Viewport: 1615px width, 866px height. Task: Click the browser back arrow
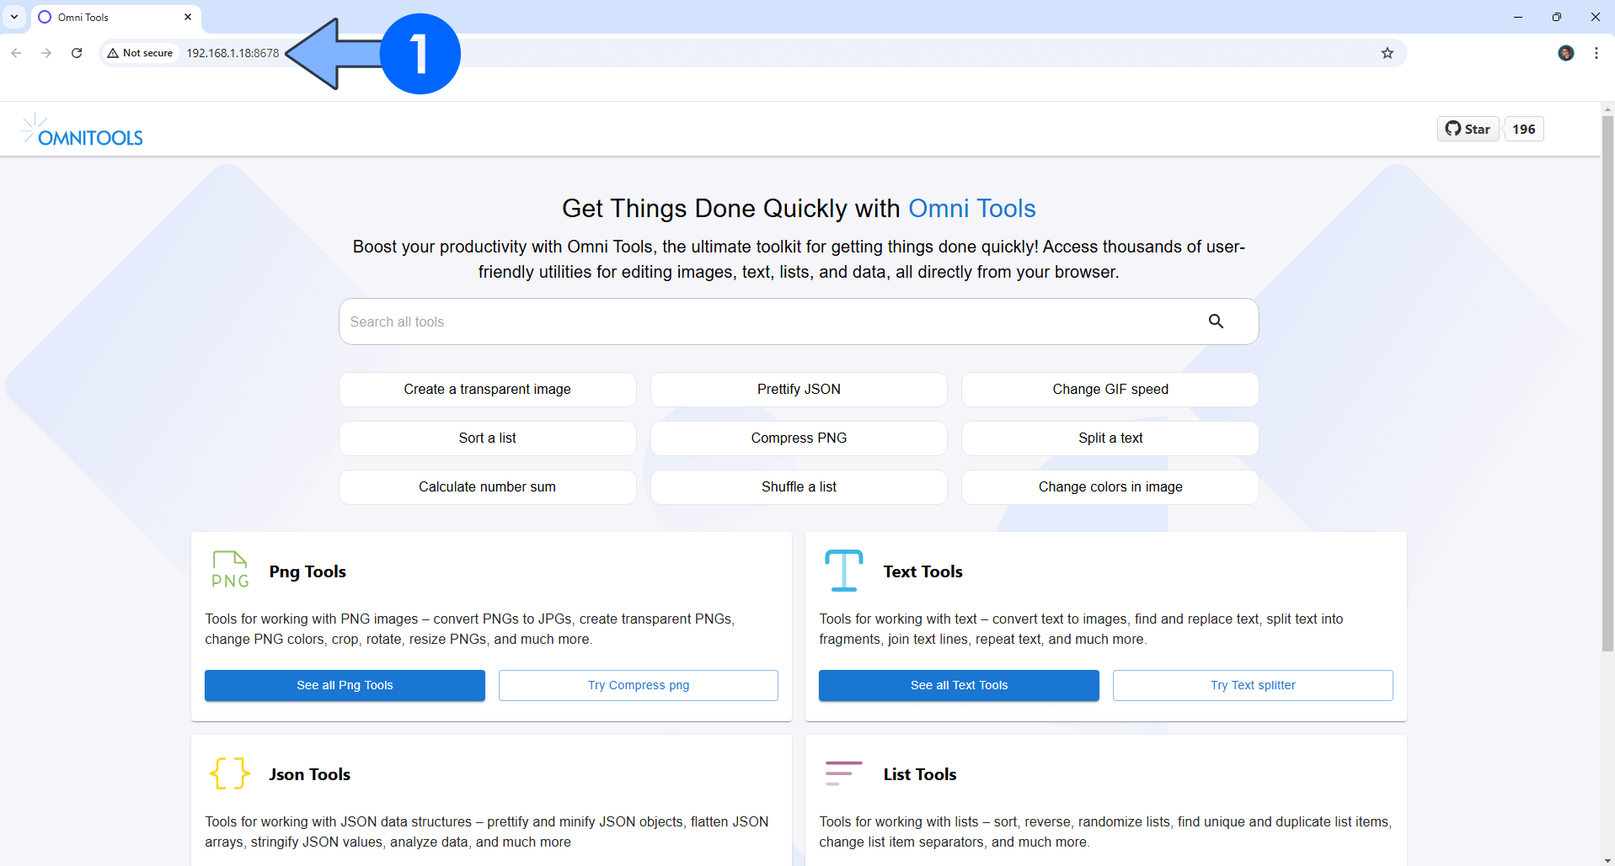[x=16, y=53]
